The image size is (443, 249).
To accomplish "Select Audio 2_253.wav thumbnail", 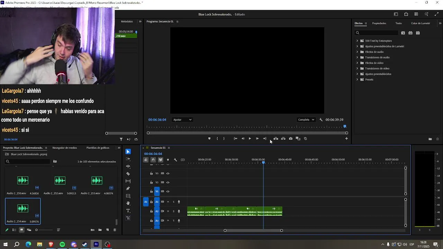I will [x=97, y=180].
